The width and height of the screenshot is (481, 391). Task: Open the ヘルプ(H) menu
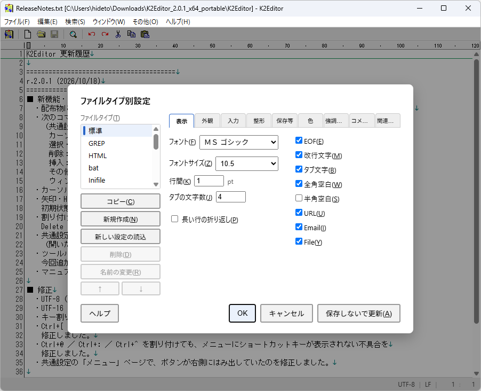(178, 22)
